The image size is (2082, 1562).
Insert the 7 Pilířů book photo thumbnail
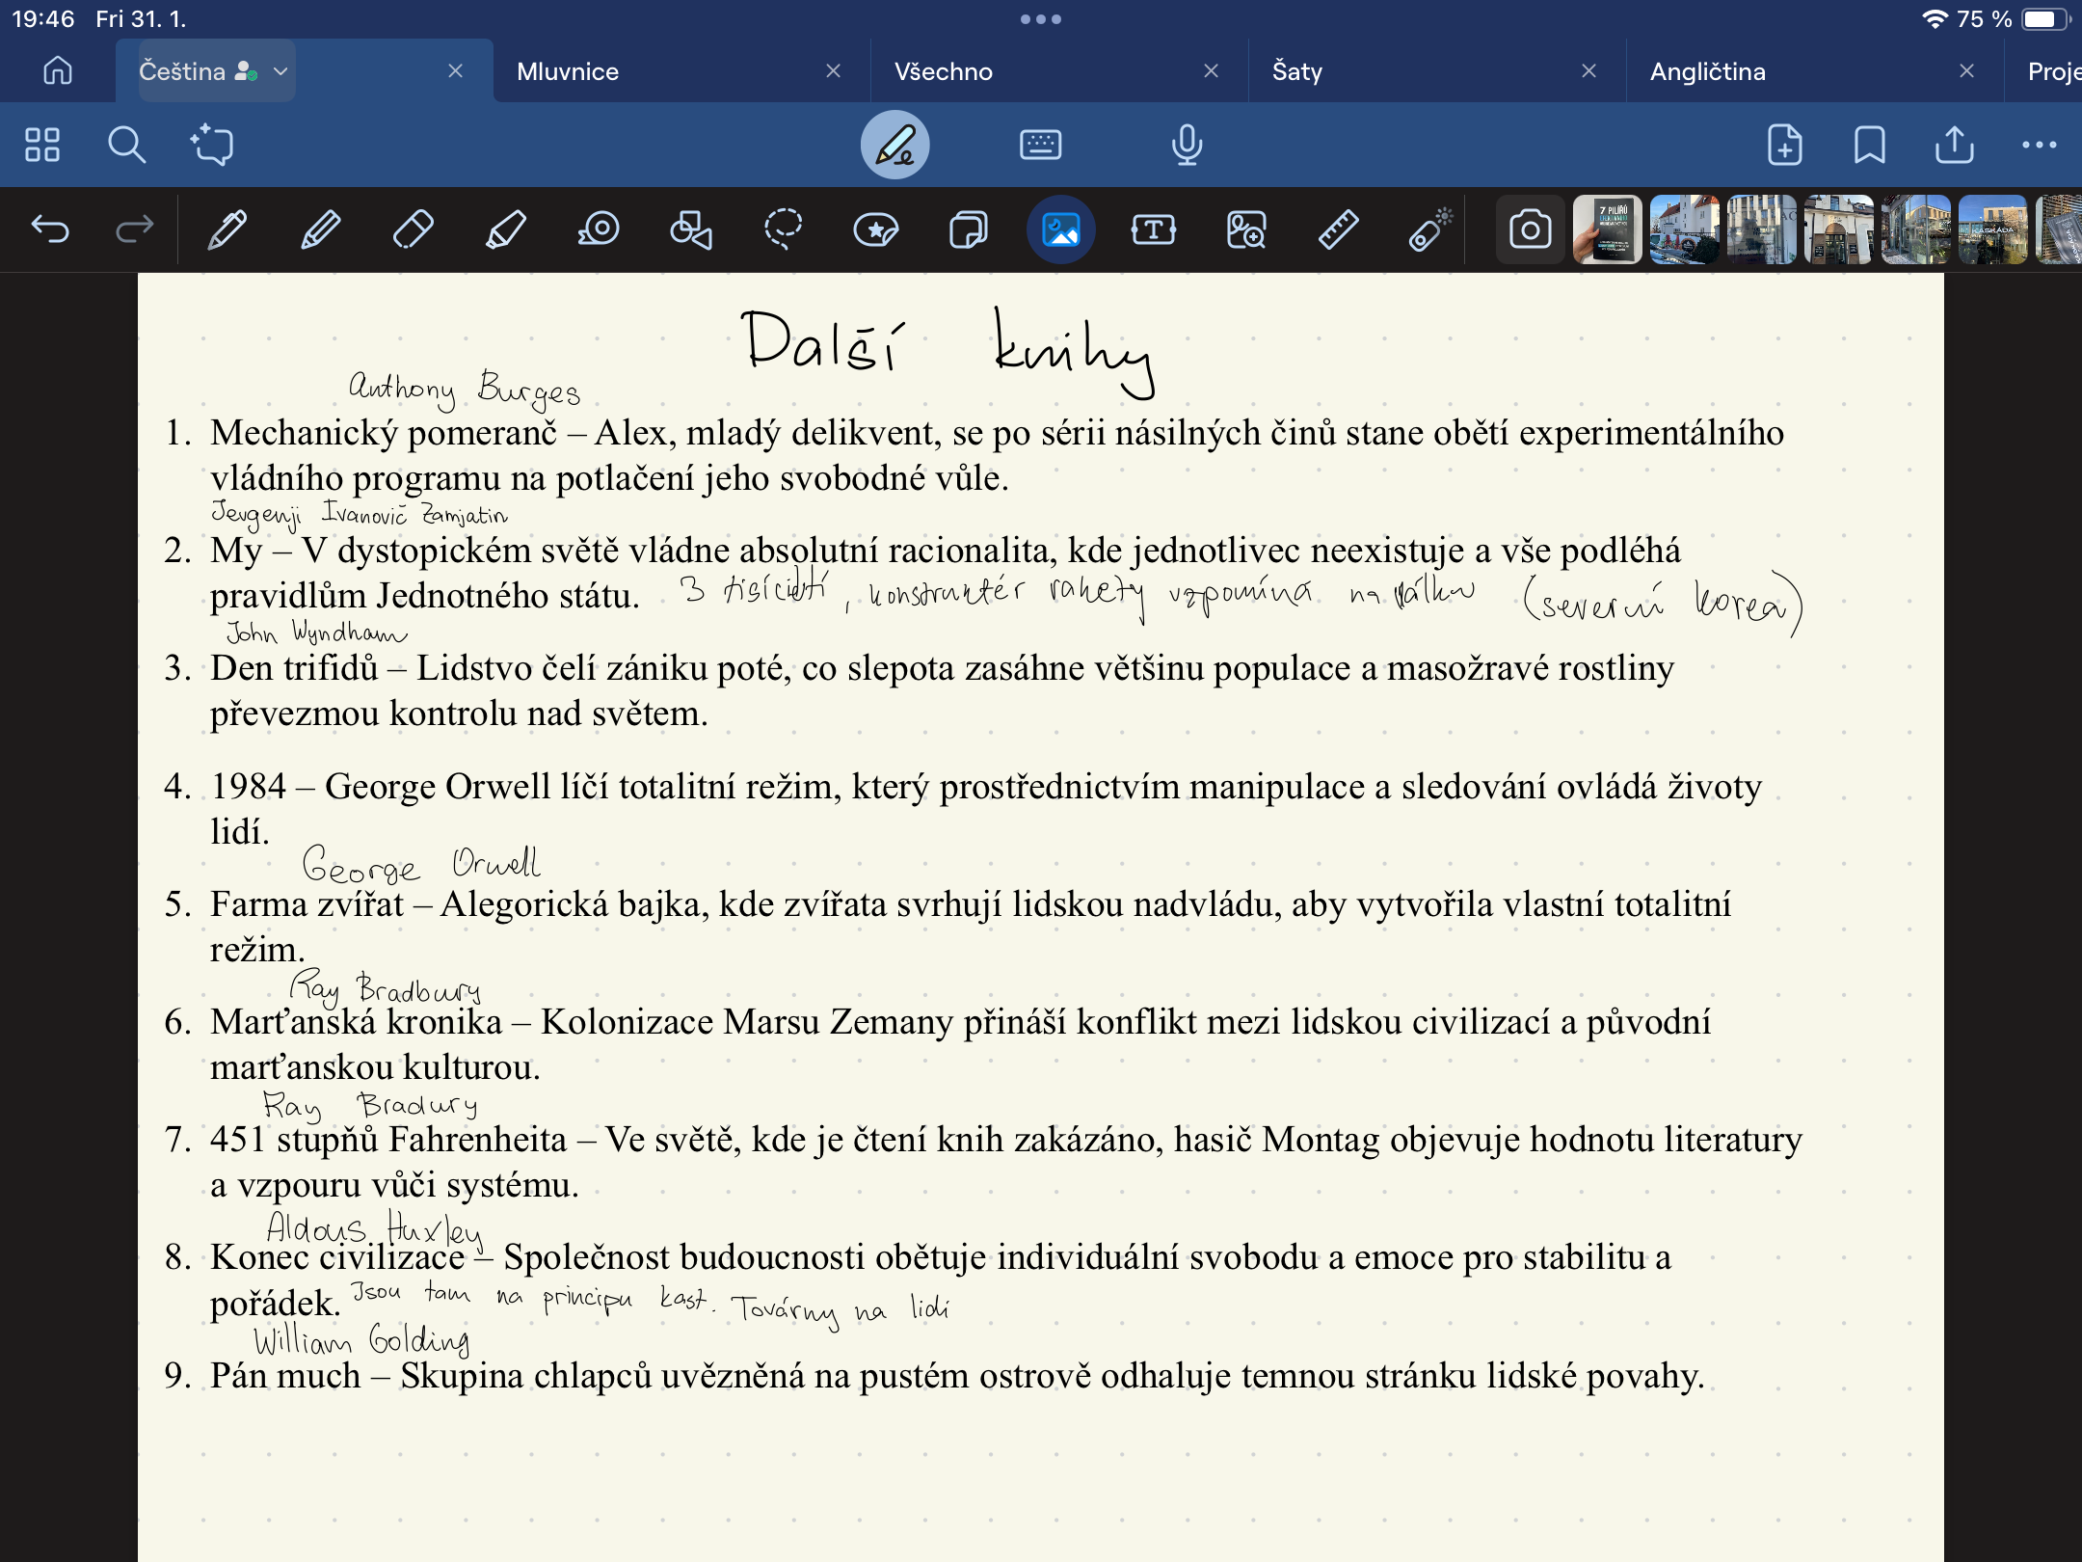[1607, 229]
